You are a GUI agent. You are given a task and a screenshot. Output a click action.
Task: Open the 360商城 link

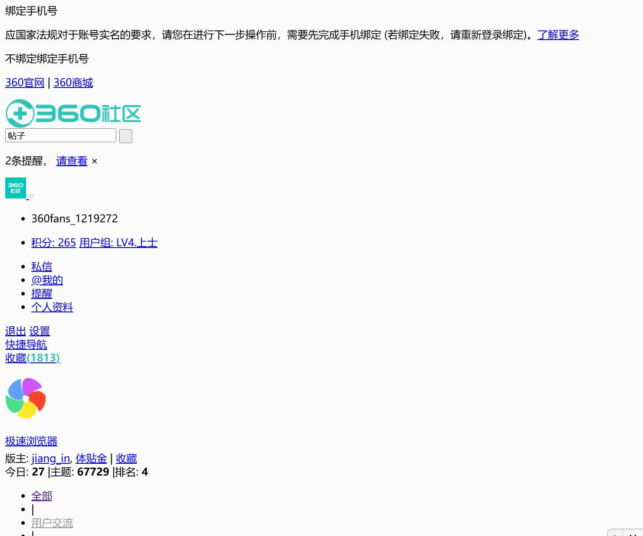(73, 83)
